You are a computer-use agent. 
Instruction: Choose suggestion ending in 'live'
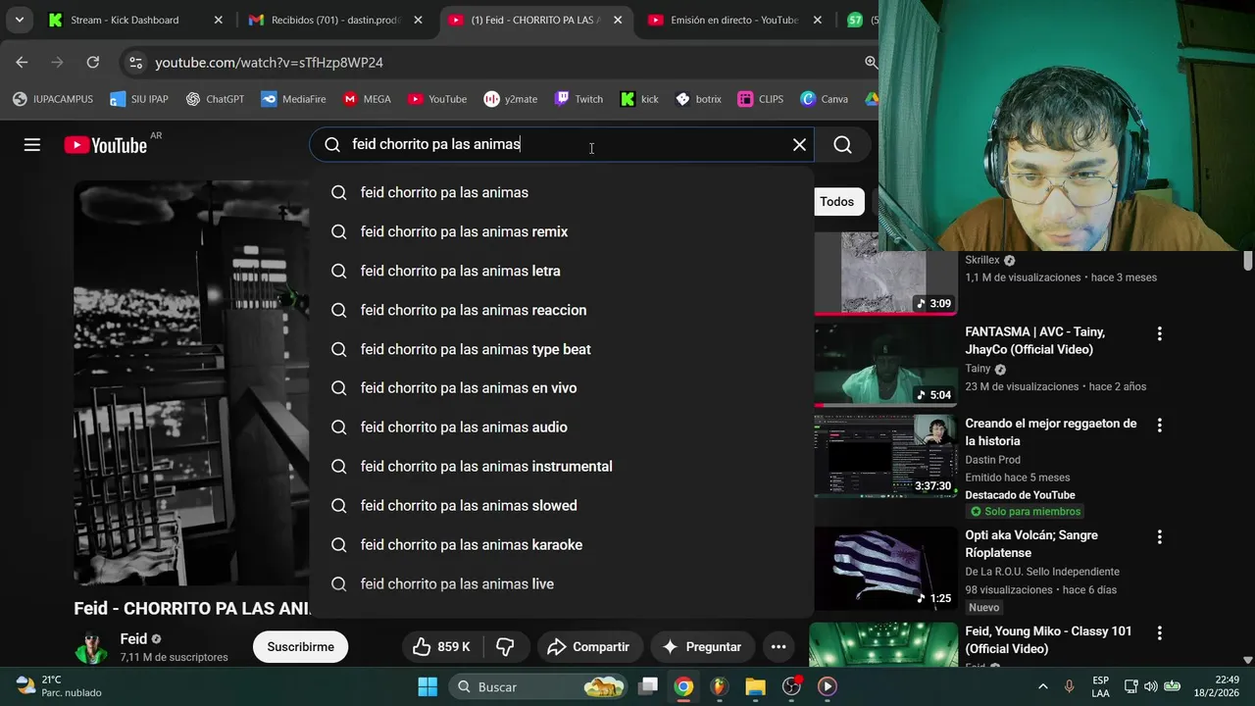(562, 584)
